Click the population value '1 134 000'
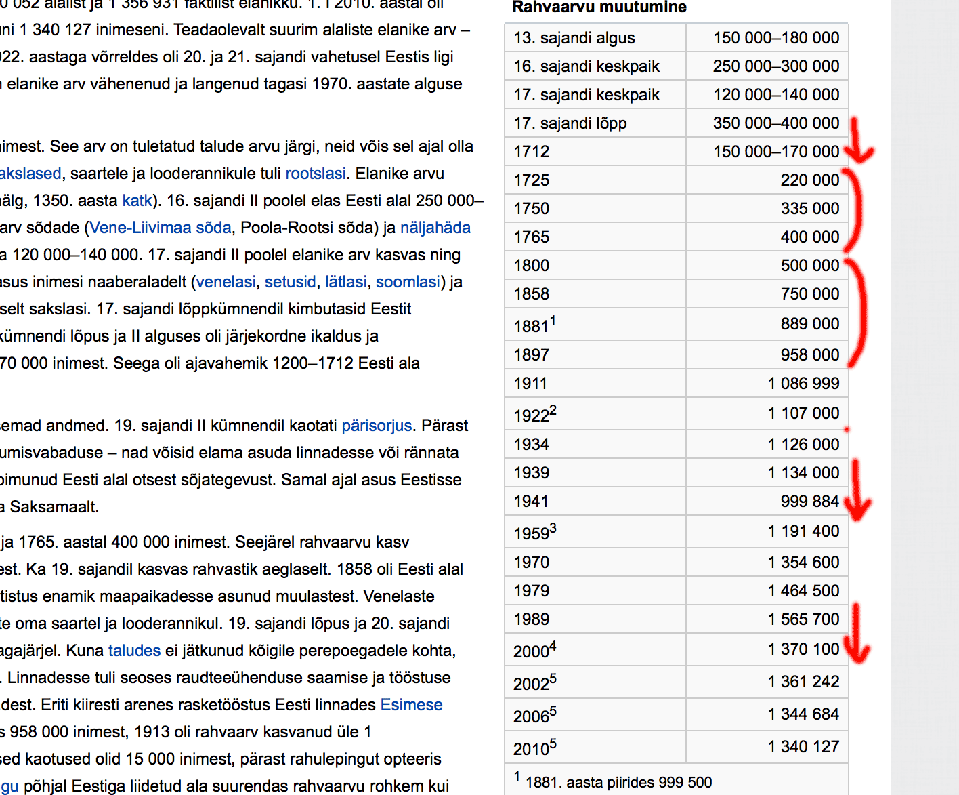The width and height of the screenshot is (959, 795). (804, 473)
